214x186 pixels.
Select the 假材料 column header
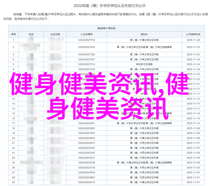tap(145, 34)
